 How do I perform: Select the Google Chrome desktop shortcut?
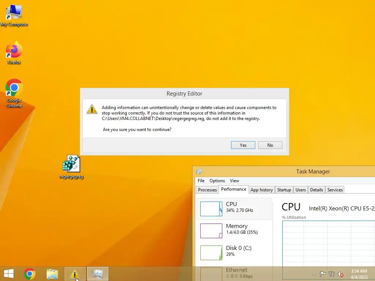click(x=14, y=93)
